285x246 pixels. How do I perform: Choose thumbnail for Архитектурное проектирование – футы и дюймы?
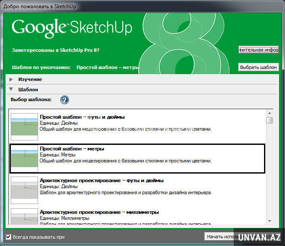point(24,189)
